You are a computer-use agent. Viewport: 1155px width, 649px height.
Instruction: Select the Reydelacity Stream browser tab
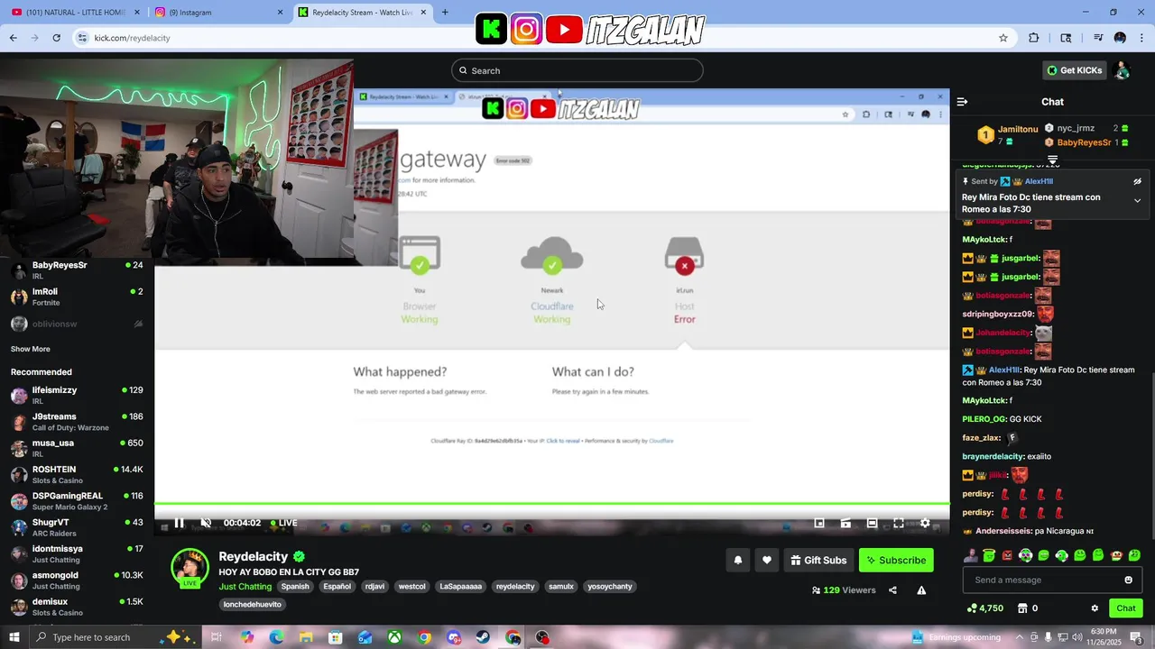[x=363, y=13]
